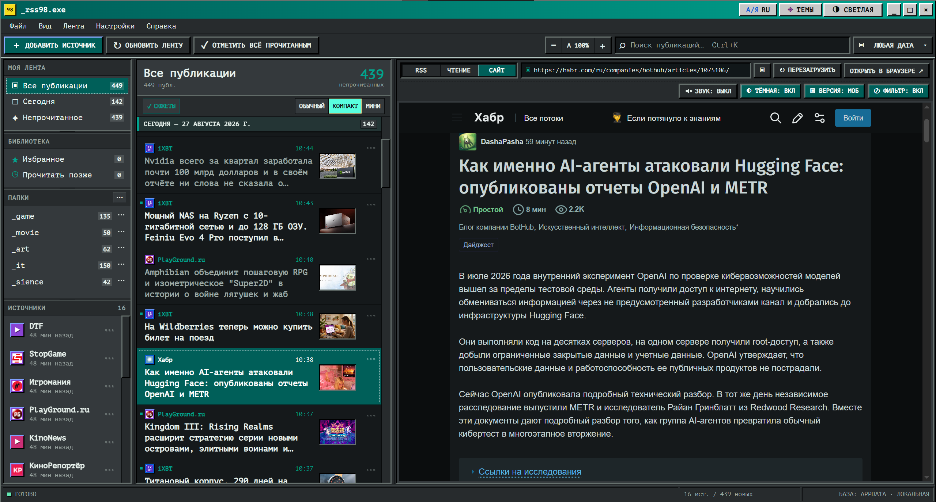This screenshot has height=502, width=936.
Task: Click the StopGame source icon
Action: tap(17, 358)
